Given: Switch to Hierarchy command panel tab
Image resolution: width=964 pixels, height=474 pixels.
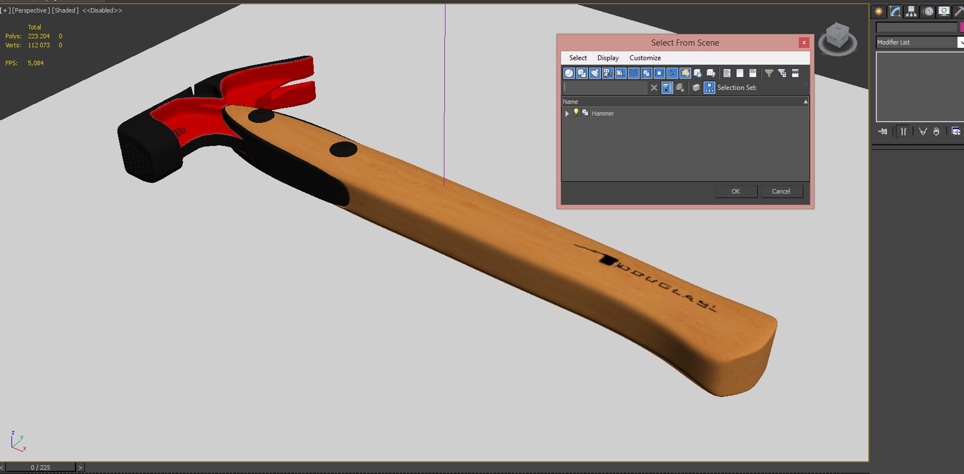Looking at the screenshot, I should [911, 12].
